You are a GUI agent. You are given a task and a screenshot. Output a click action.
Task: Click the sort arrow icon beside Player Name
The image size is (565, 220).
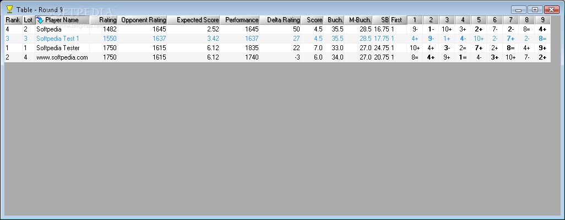[x=39, y=20]
